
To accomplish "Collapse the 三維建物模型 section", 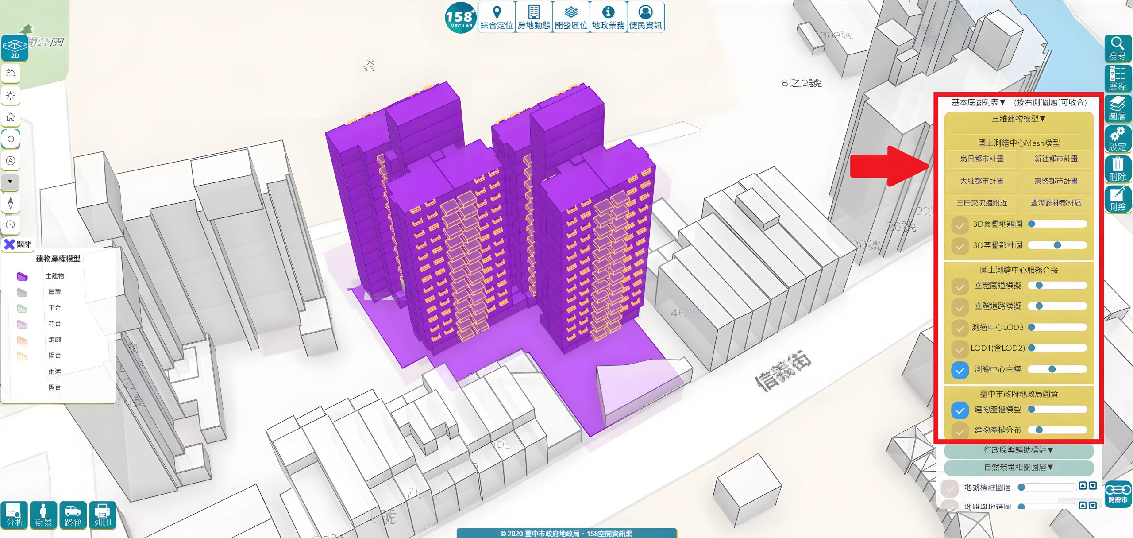I will [x=1018, y=119].
